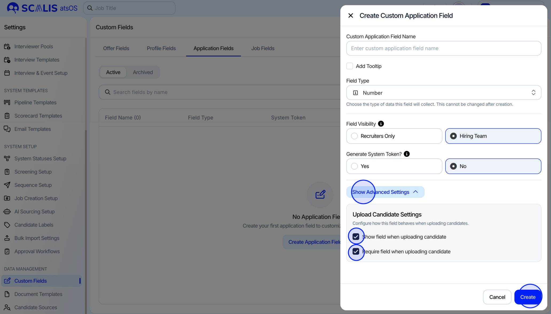Click the Email Templates icon
This screenshot has height=314, width=551.
[x=7, y=129]
